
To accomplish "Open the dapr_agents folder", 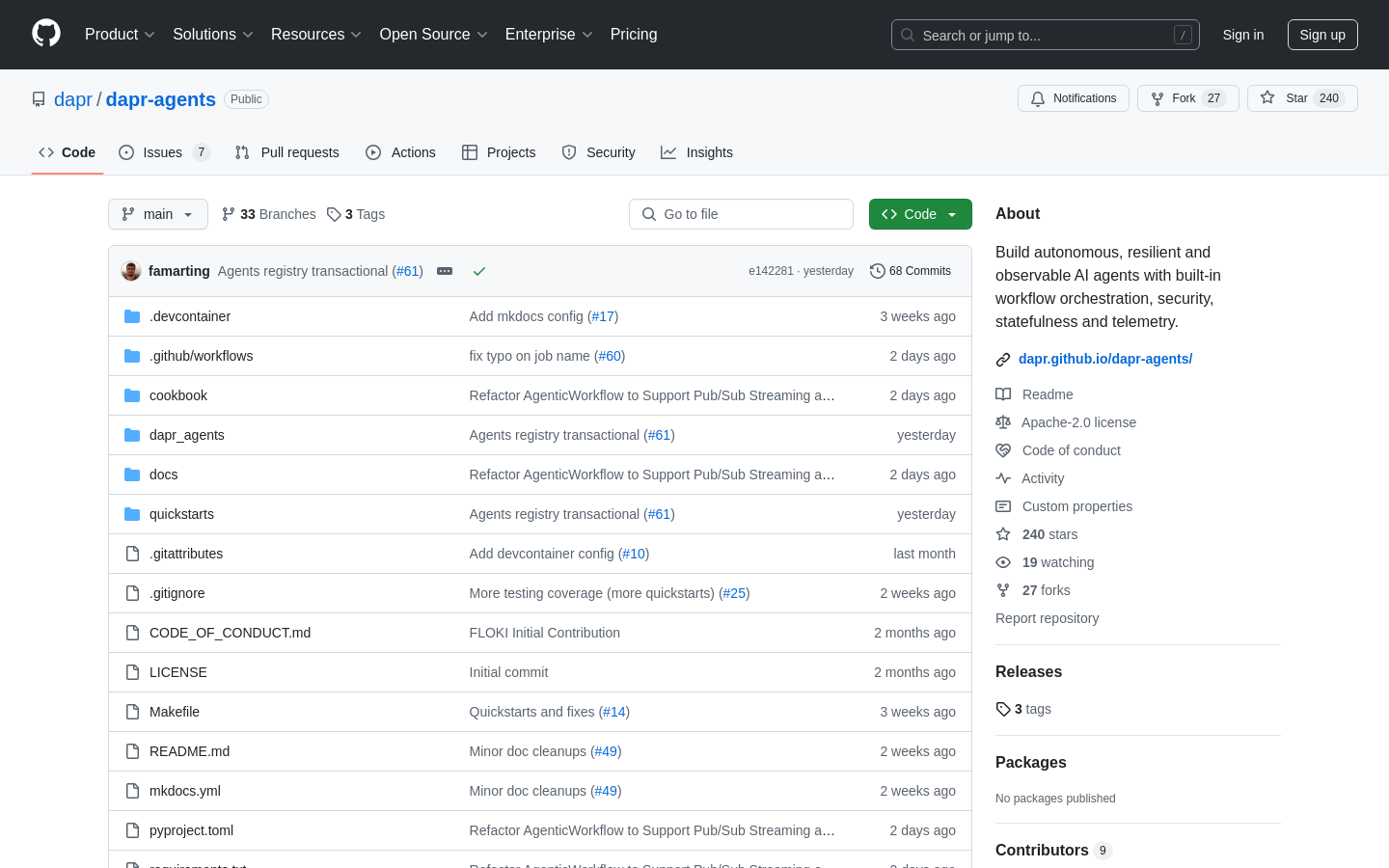I will pos(187,435).
